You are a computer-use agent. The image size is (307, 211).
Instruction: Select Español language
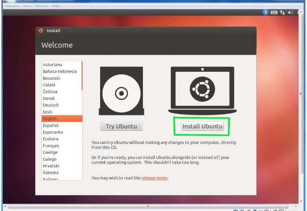point(62,125)
